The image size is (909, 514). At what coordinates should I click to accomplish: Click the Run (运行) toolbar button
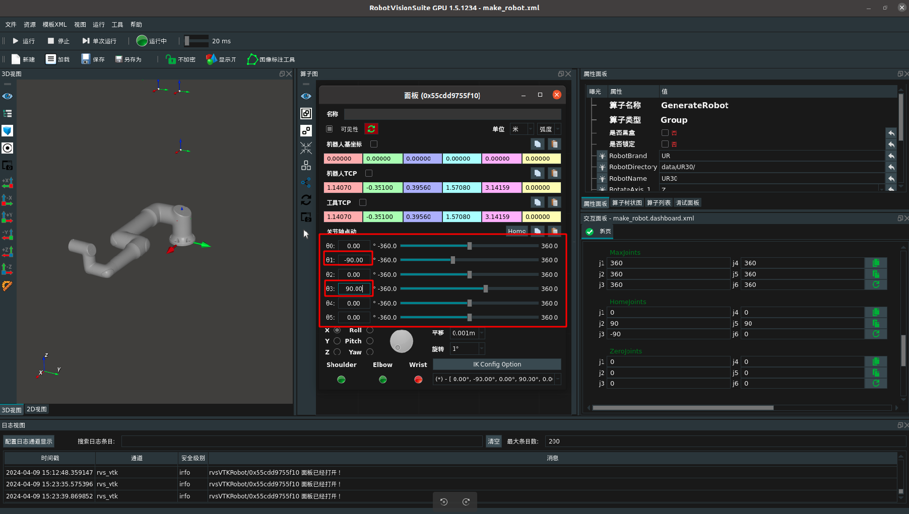click(23, 41)
